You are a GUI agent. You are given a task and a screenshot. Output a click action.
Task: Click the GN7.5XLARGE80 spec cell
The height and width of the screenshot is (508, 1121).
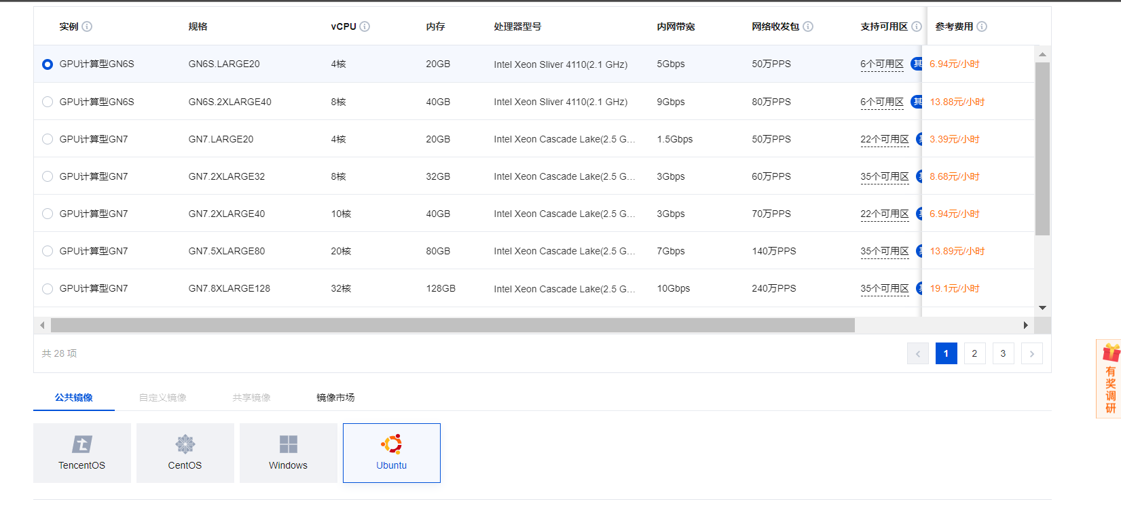point(227,251)
